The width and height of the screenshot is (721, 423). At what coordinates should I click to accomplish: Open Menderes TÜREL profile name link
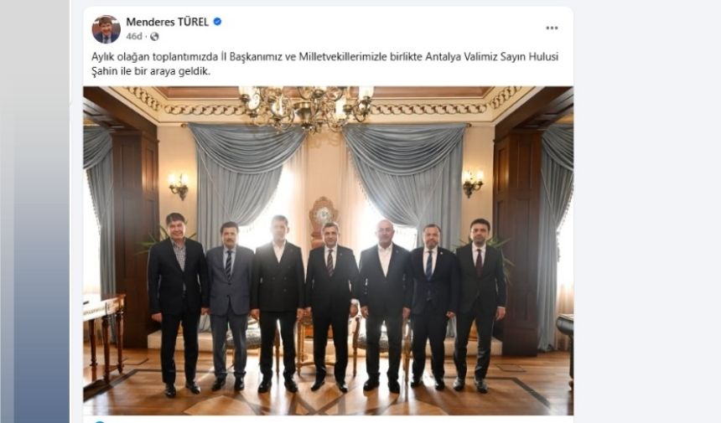[x=168, y=22]
